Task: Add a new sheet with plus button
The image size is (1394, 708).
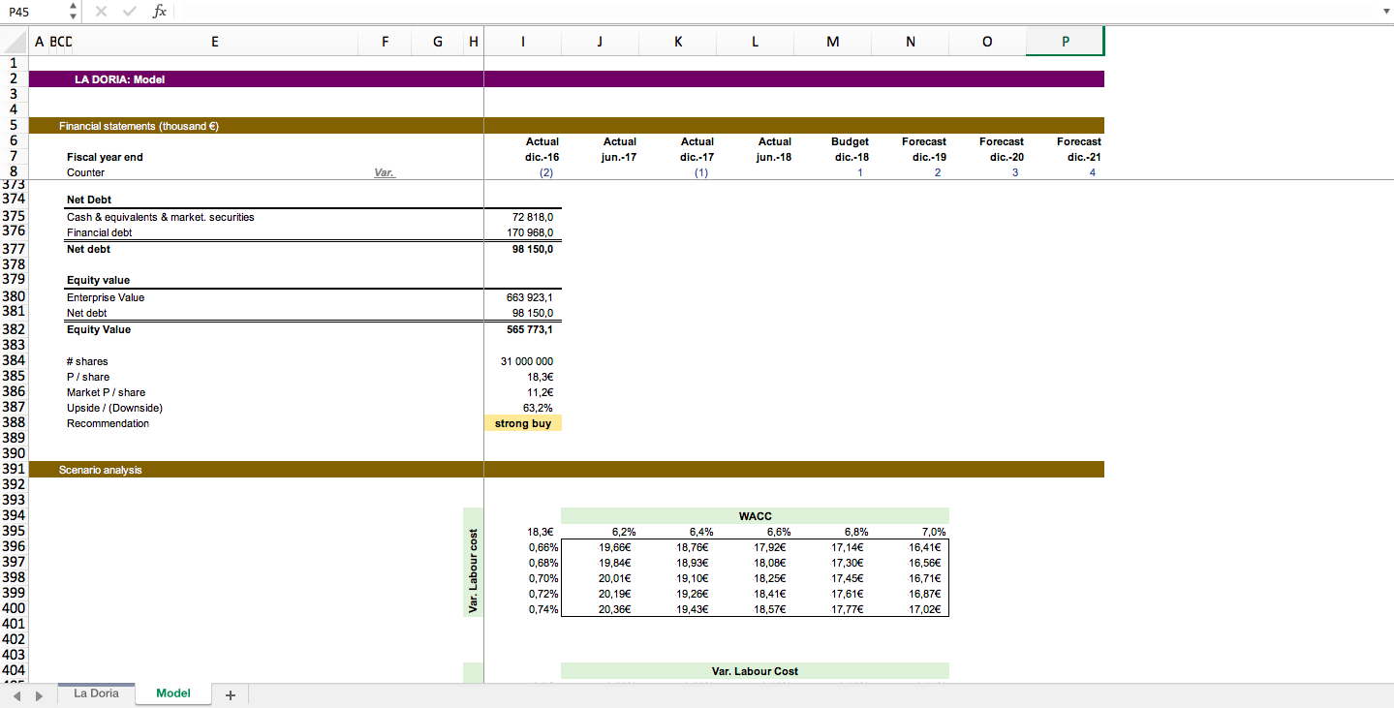Action: click(231, 694)
